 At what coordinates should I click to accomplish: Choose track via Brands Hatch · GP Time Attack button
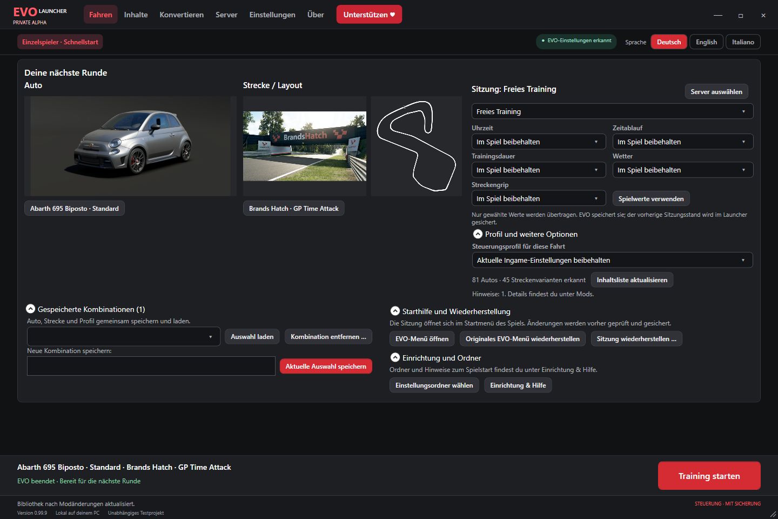[x=293, y=209]
